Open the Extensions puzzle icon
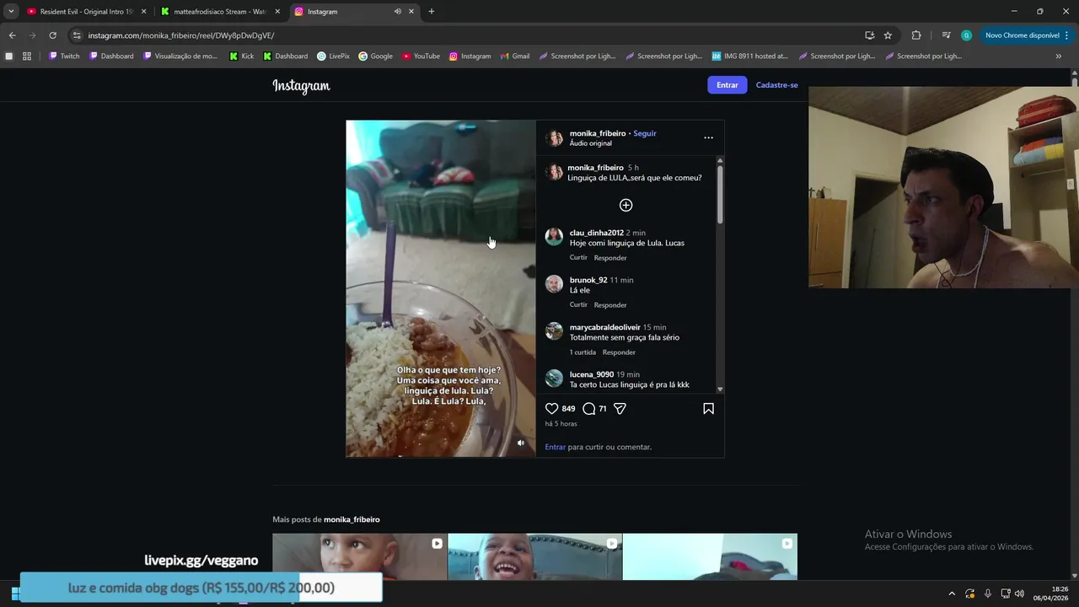The width and height of the screenshot is (1079, 607). click(916, 35)
